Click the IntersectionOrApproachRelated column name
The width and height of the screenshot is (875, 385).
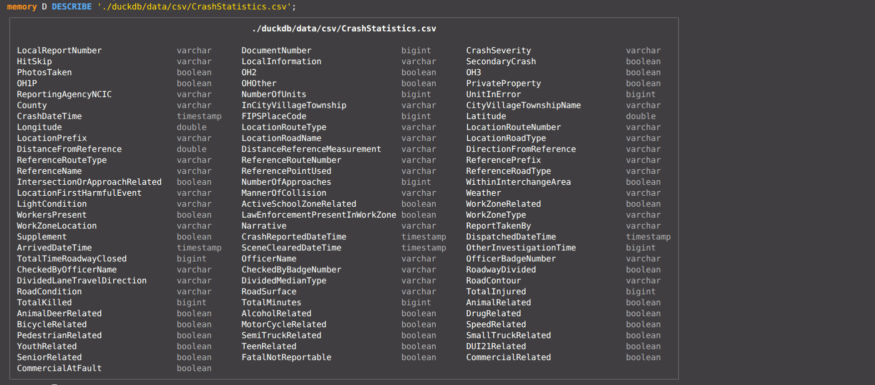[89, 182]
